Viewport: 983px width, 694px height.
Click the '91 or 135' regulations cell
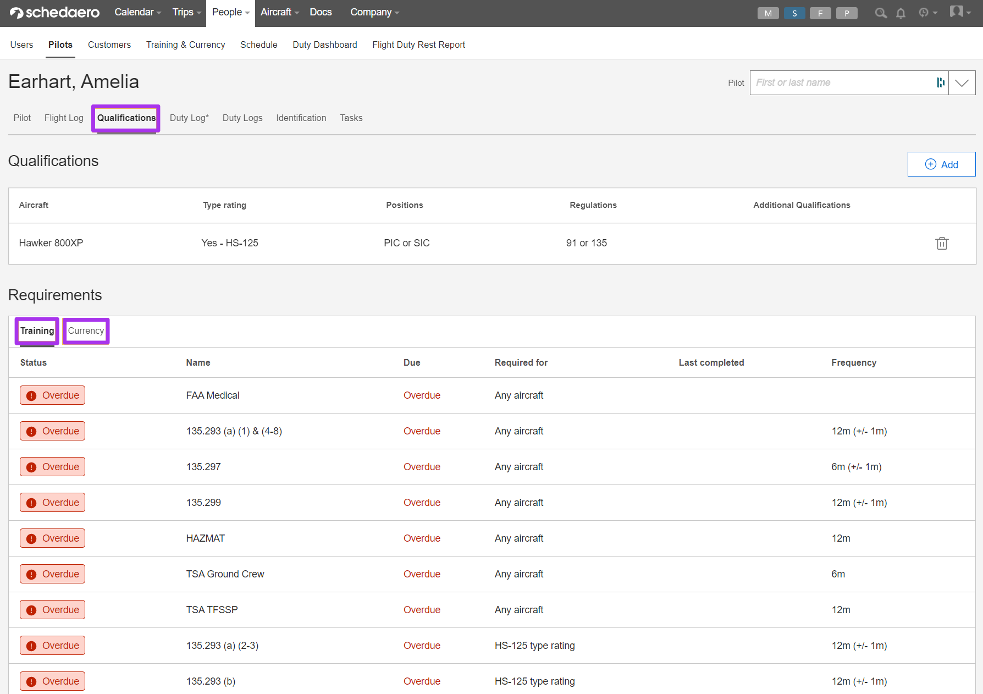click(x=587, y=243)
